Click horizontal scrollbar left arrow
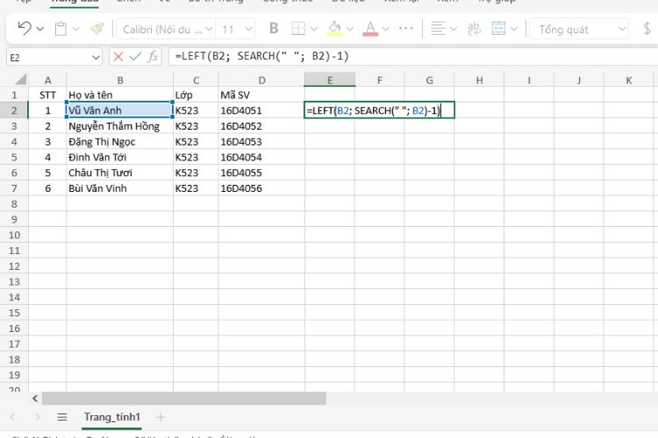 pyautogui.click(x=35, y=399)
